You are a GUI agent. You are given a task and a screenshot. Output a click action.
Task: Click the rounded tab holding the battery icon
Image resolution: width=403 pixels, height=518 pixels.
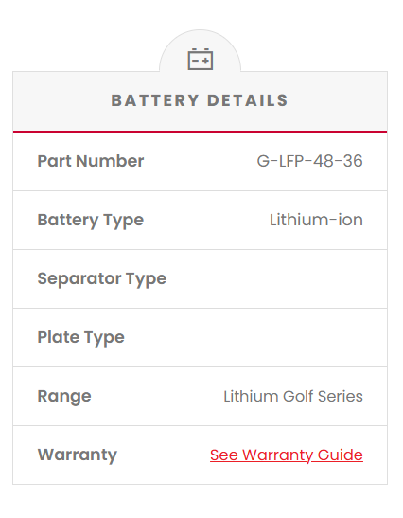point(200,51)
